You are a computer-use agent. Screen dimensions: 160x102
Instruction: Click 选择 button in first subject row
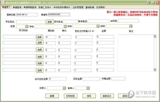click(x=39, y=37)
